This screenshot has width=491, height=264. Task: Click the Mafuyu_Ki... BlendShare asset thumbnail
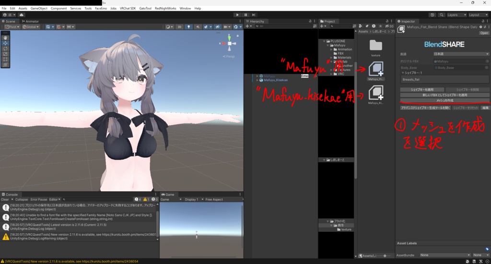376,93
